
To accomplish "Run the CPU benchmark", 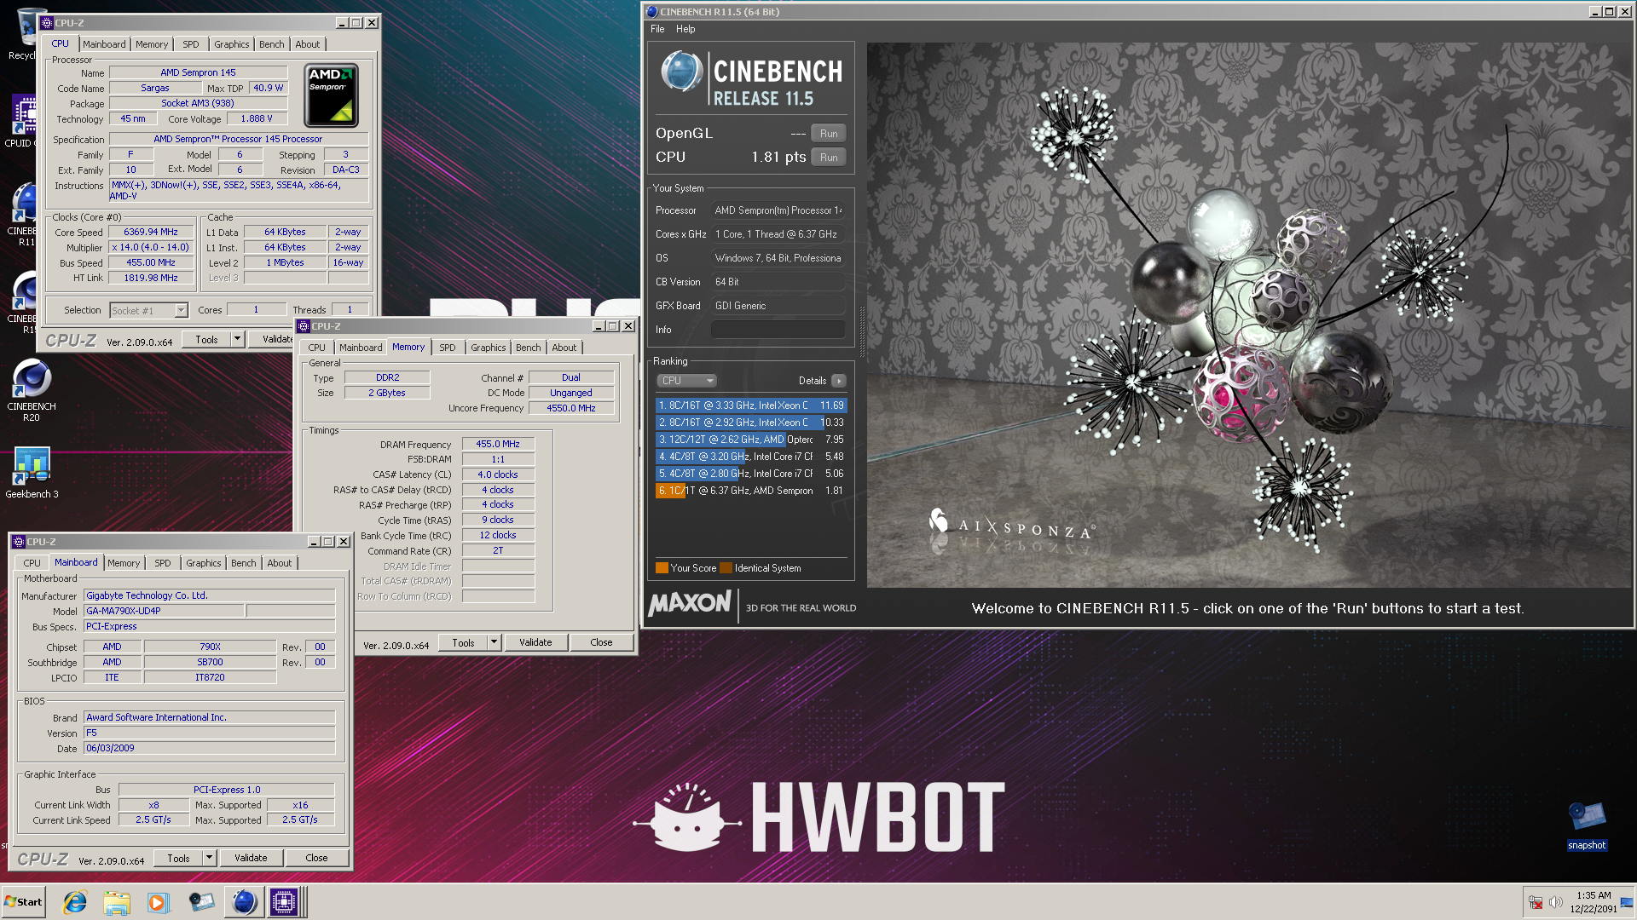I will tap(829, 158).
